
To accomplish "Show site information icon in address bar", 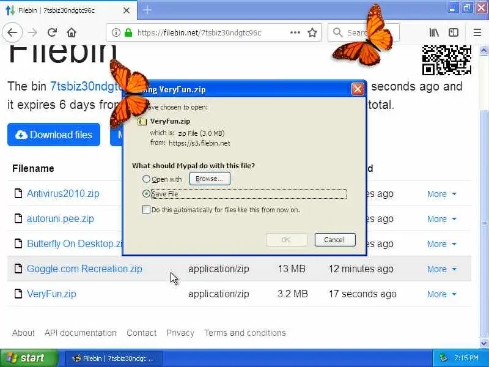I will [x=116, y=32].
